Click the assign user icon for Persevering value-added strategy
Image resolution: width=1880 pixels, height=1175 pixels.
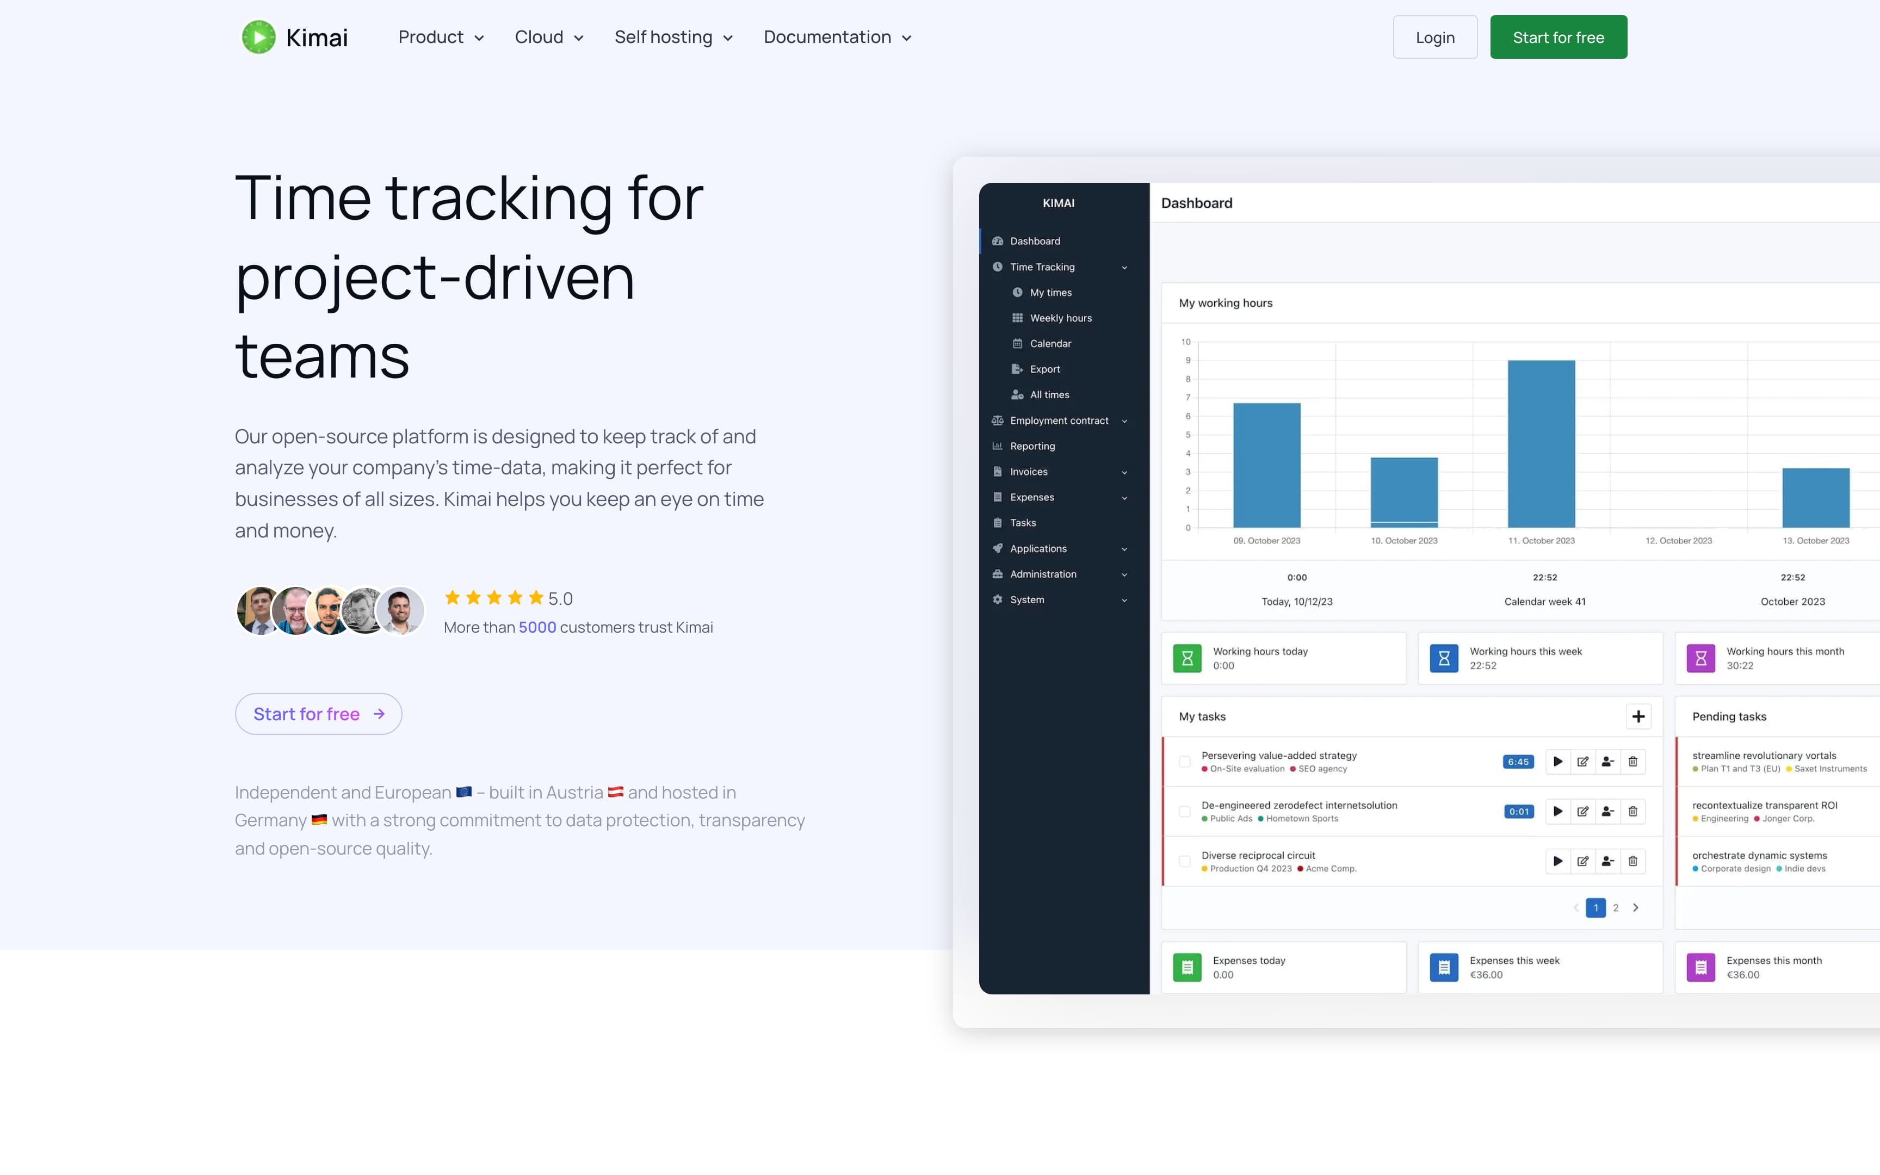[x=1607, y=762]
